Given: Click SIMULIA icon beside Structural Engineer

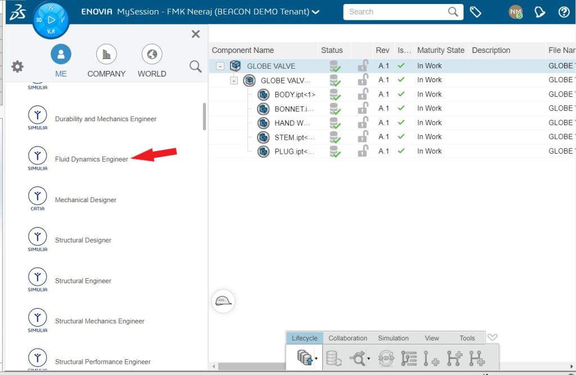Looking at the screenshot, I should tap(38, 280).
